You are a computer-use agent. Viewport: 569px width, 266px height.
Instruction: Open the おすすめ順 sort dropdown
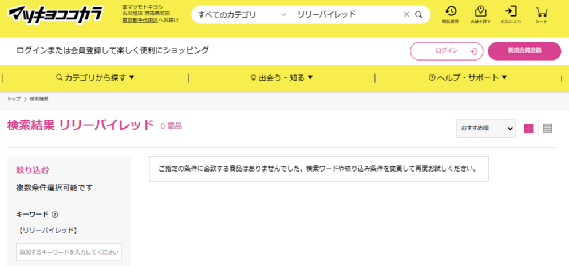click(485, 128)
